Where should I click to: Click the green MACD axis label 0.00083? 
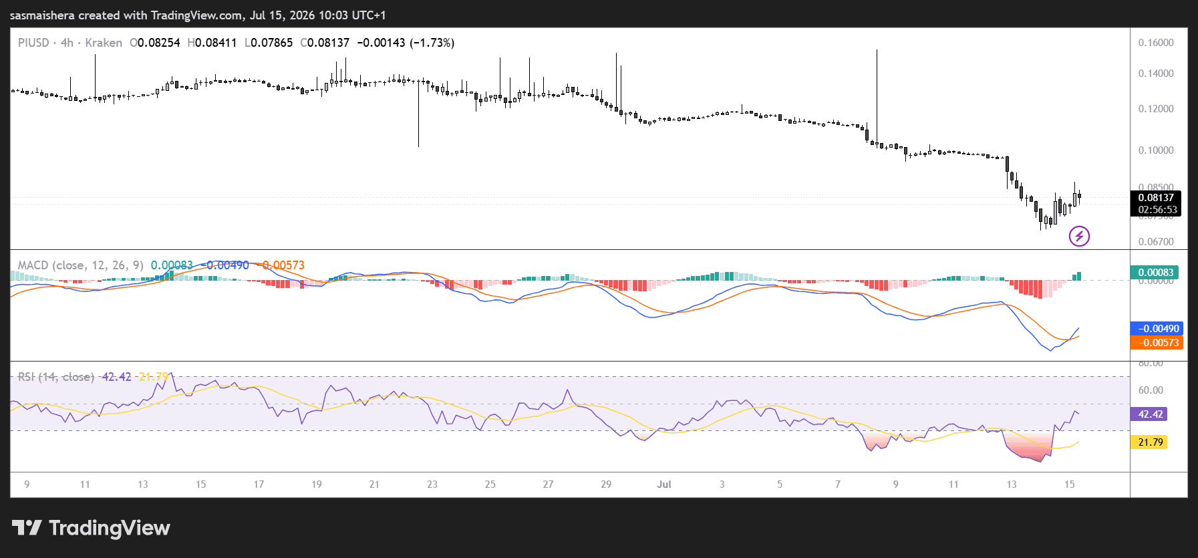coord(1155,273)
